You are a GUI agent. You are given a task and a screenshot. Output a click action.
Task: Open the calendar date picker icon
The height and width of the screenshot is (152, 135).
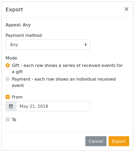tap(11, 106)
